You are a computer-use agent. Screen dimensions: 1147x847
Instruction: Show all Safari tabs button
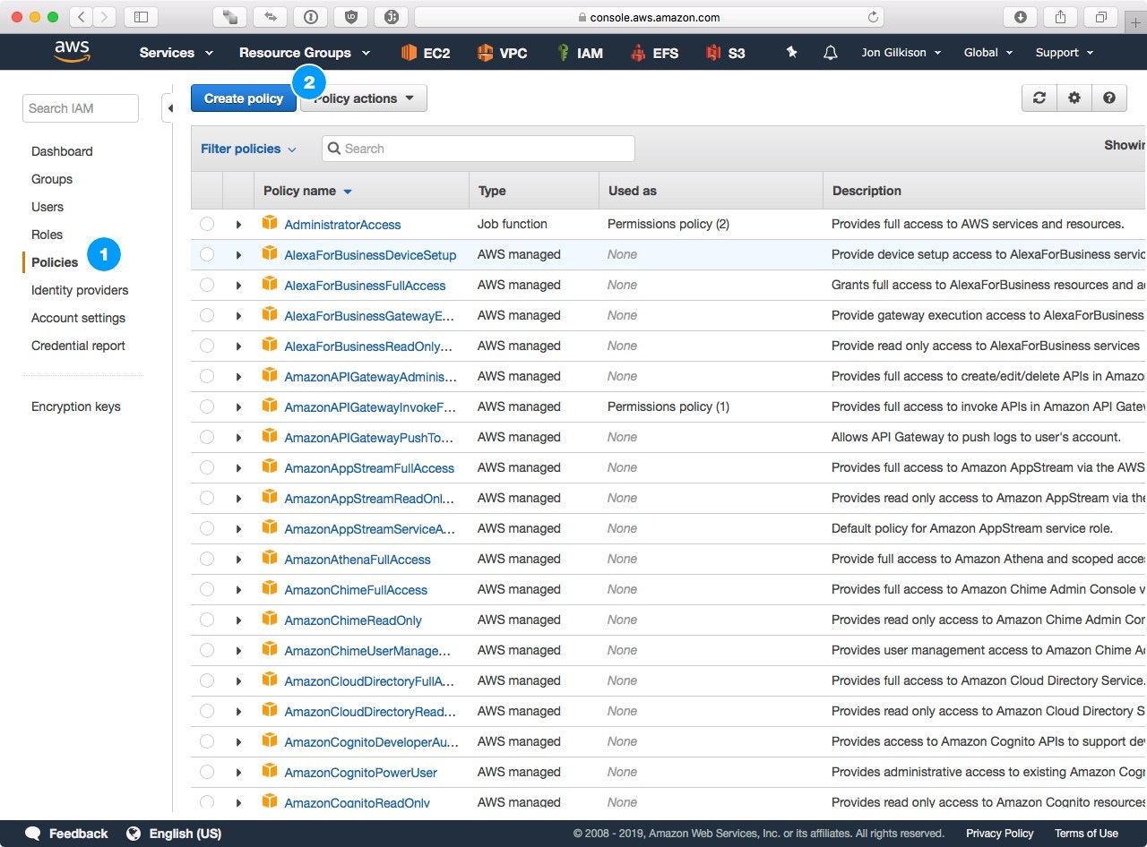pyautogui.click(x=1100, y=17)
